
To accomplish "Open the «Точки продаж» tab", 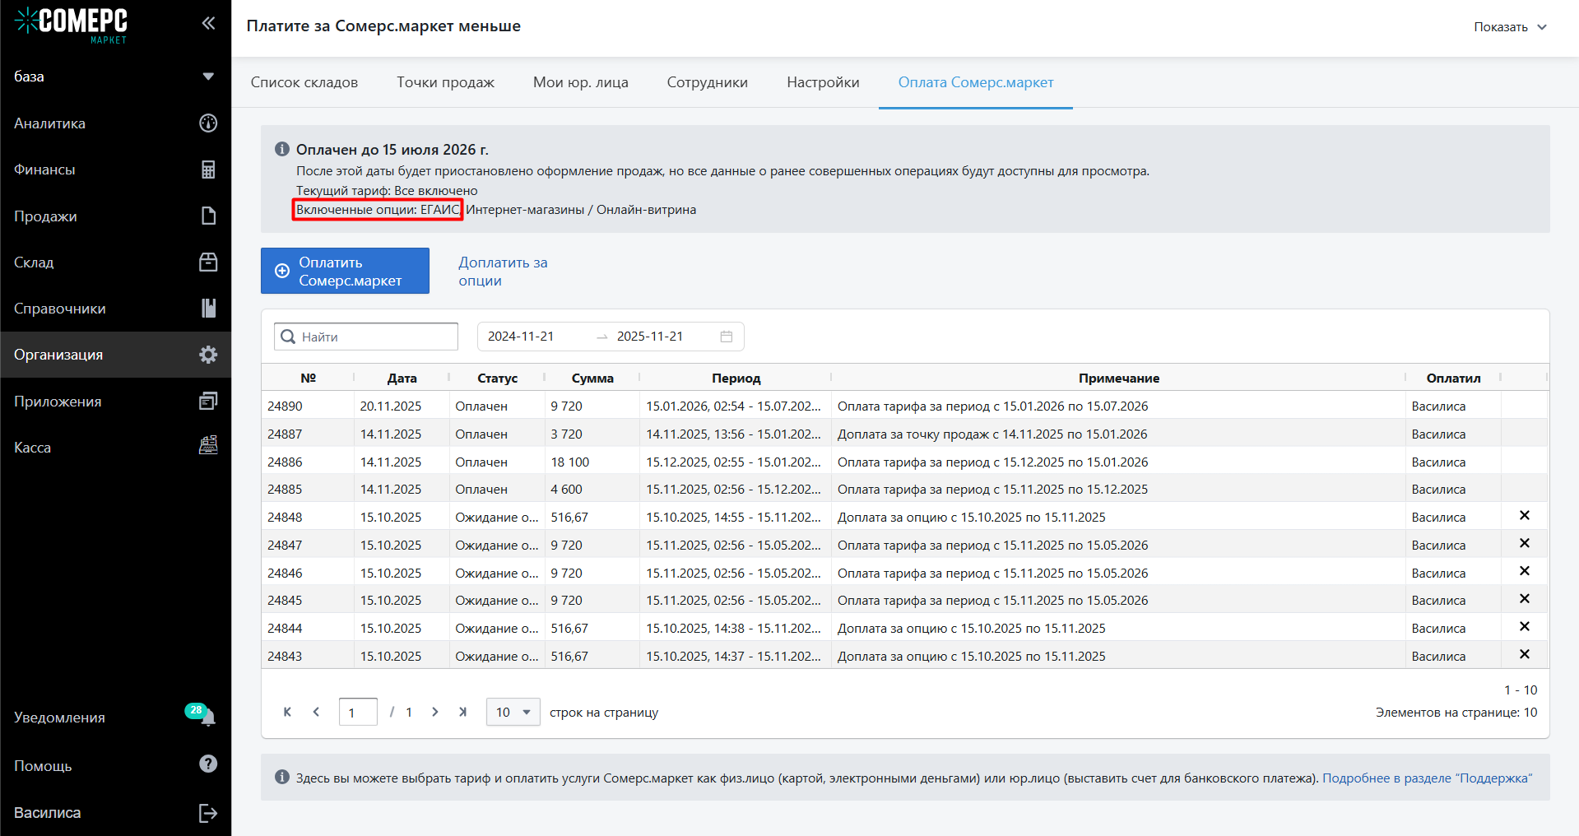I will click(x=445, y=82).
